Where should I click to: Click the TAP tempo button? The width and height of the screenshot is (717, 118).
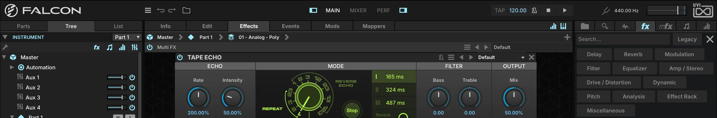[500, 10]
